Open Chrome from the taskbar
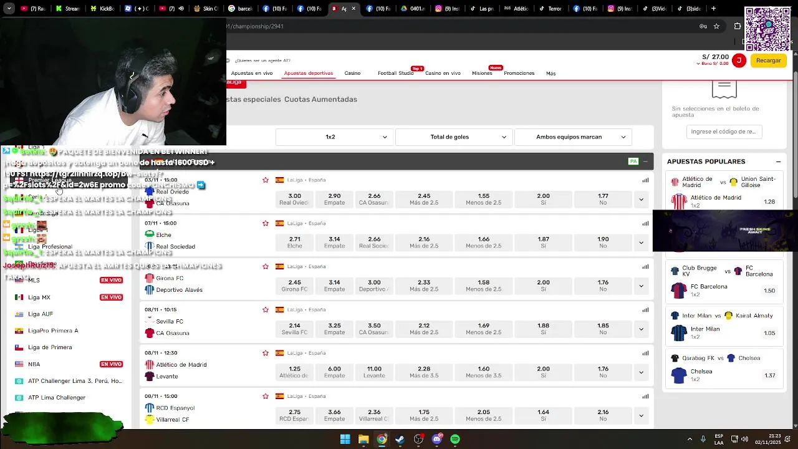The height and width of the screenshot is (449, 798). [382, 439]
